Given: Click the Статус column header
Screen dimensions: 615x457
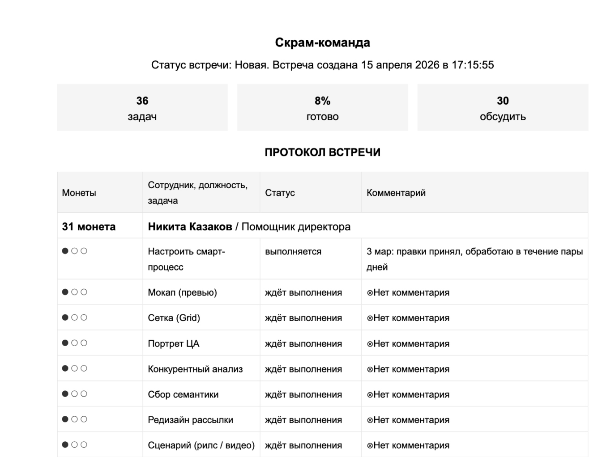Looking at the screenshot, I should pos(280,193).
